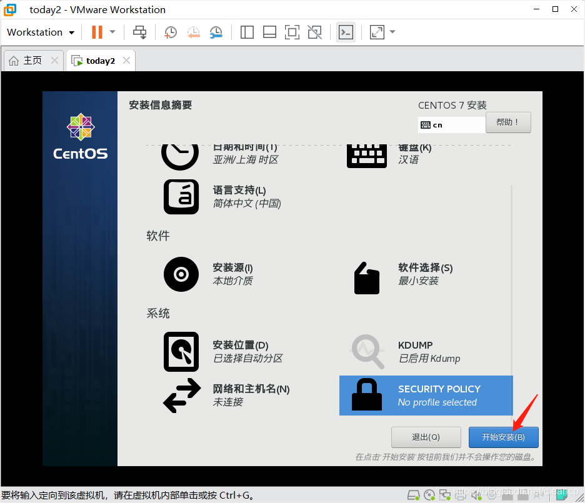Open the console view icon
The width and height of the screenshot is (585, 503).
tap(346, 32)
